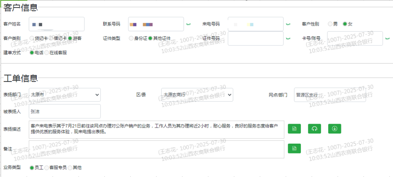The width and height of the screenshot is (393, 177).
Task: Reveal the masked 来电号码 with its eye icon
Action: point(288,24)
